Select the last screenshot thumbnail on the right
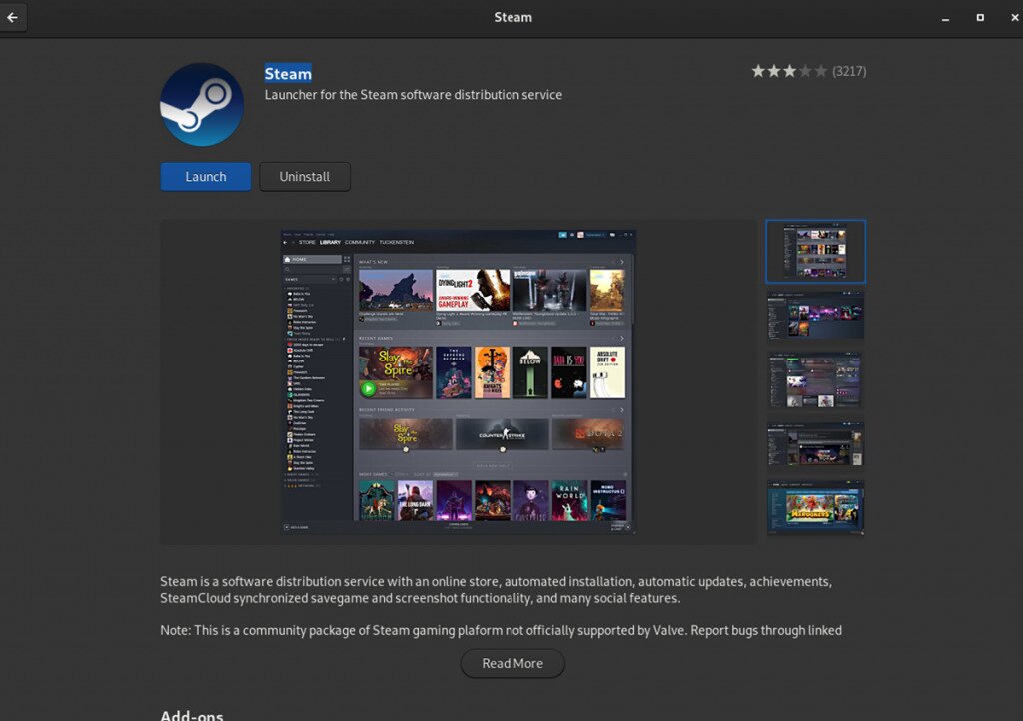This screenshot has width=1023, height=721. (x=815, y=507)
